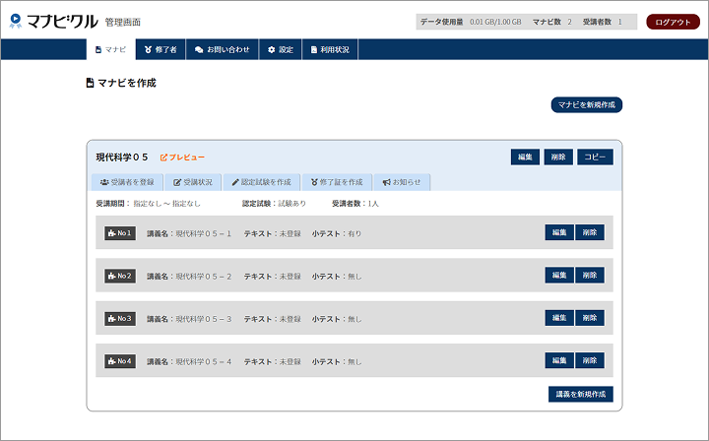Edit lecture 現代科学０５－１
The width and height of the screenshot is (709, 441).
pos(558,233)
